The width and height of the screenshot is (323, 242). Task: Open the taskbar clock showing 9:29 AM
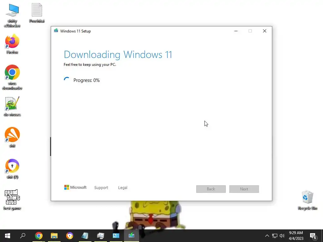[296, 236]
